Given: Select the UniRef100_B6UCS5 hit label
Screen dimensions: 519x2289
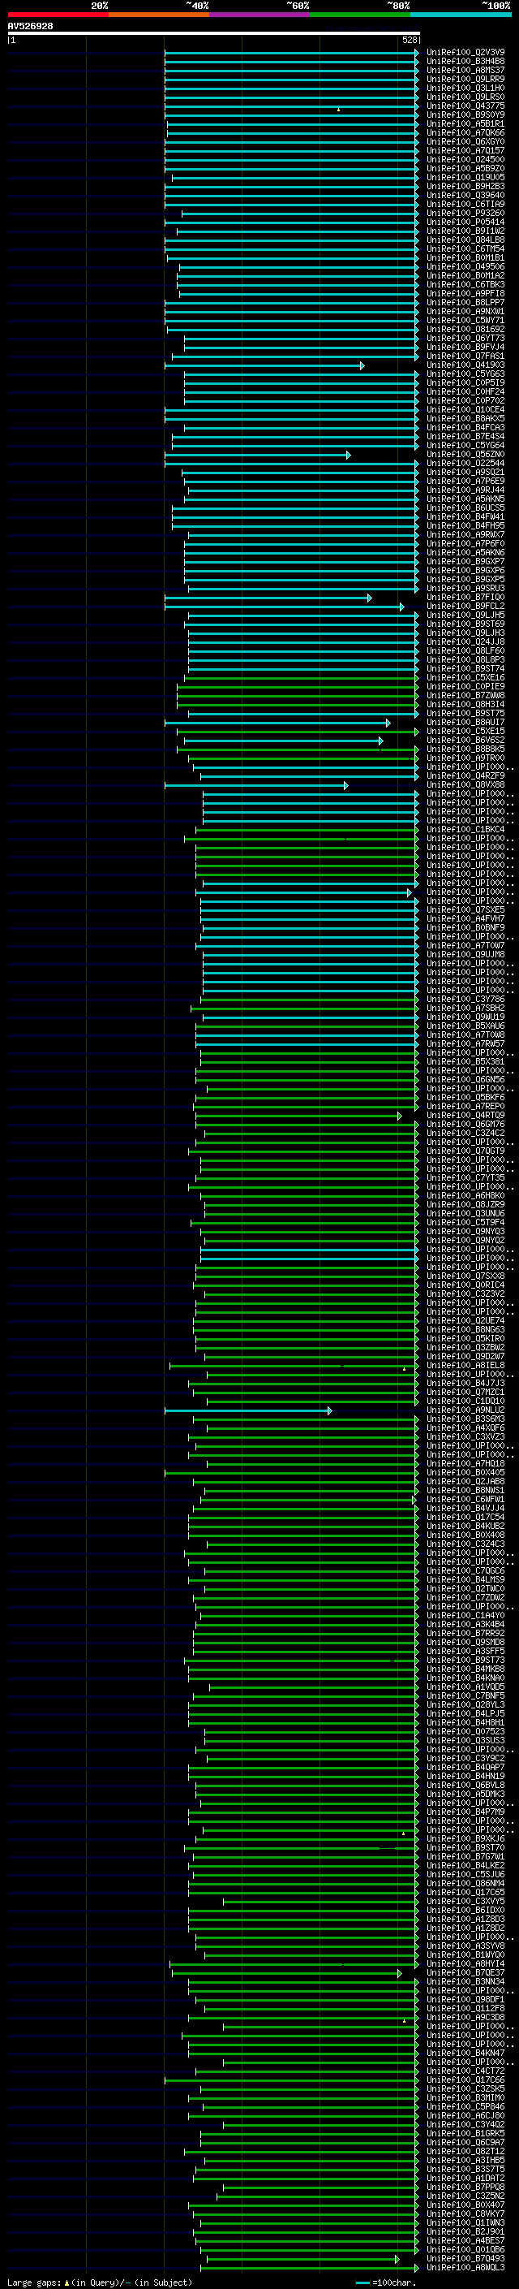Looking at the screenshot, I should tap(465, 507).
